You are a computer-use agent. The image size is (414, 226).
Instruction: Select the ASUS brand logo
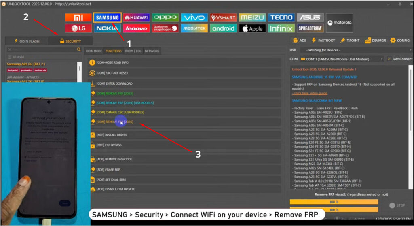pos(310,18)
